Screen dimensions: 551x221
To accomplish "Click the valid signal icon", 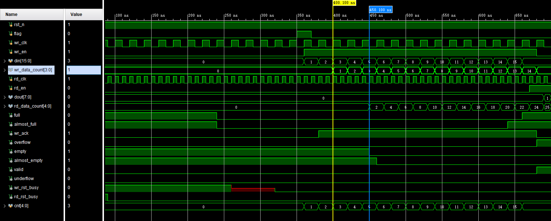I will click(11, 170).
